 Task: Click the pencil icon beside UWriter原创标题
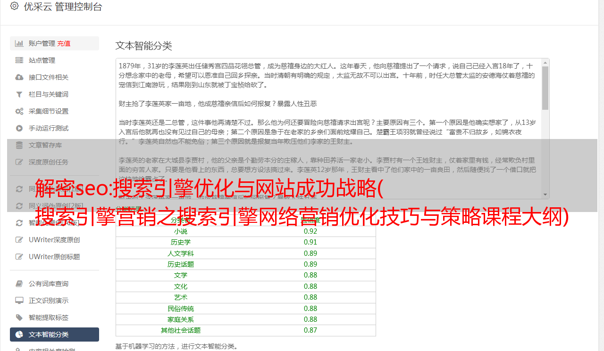pyautogui.click(x=19, y=257)
